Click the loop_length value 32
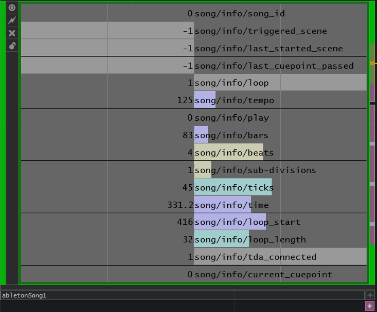This screenshot has width=377, height=312. tap(187, 240)
